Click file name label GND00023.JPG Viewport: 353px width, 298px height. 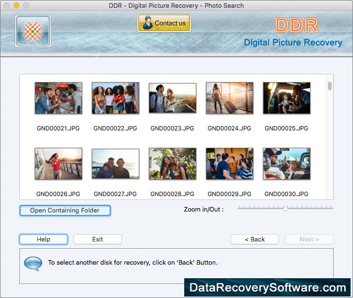point(172,128)
